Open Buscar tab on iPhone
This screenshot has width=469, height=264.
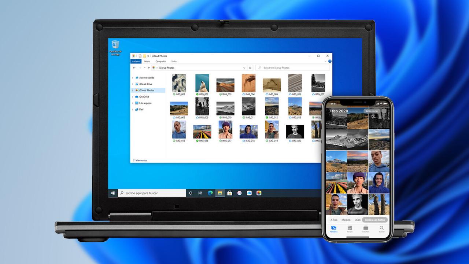pyautogui.click(x=382, y=229)
